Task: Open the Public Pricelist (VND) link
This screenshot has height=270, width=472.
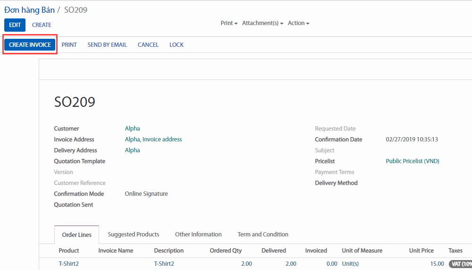Action: click(412, 161)
